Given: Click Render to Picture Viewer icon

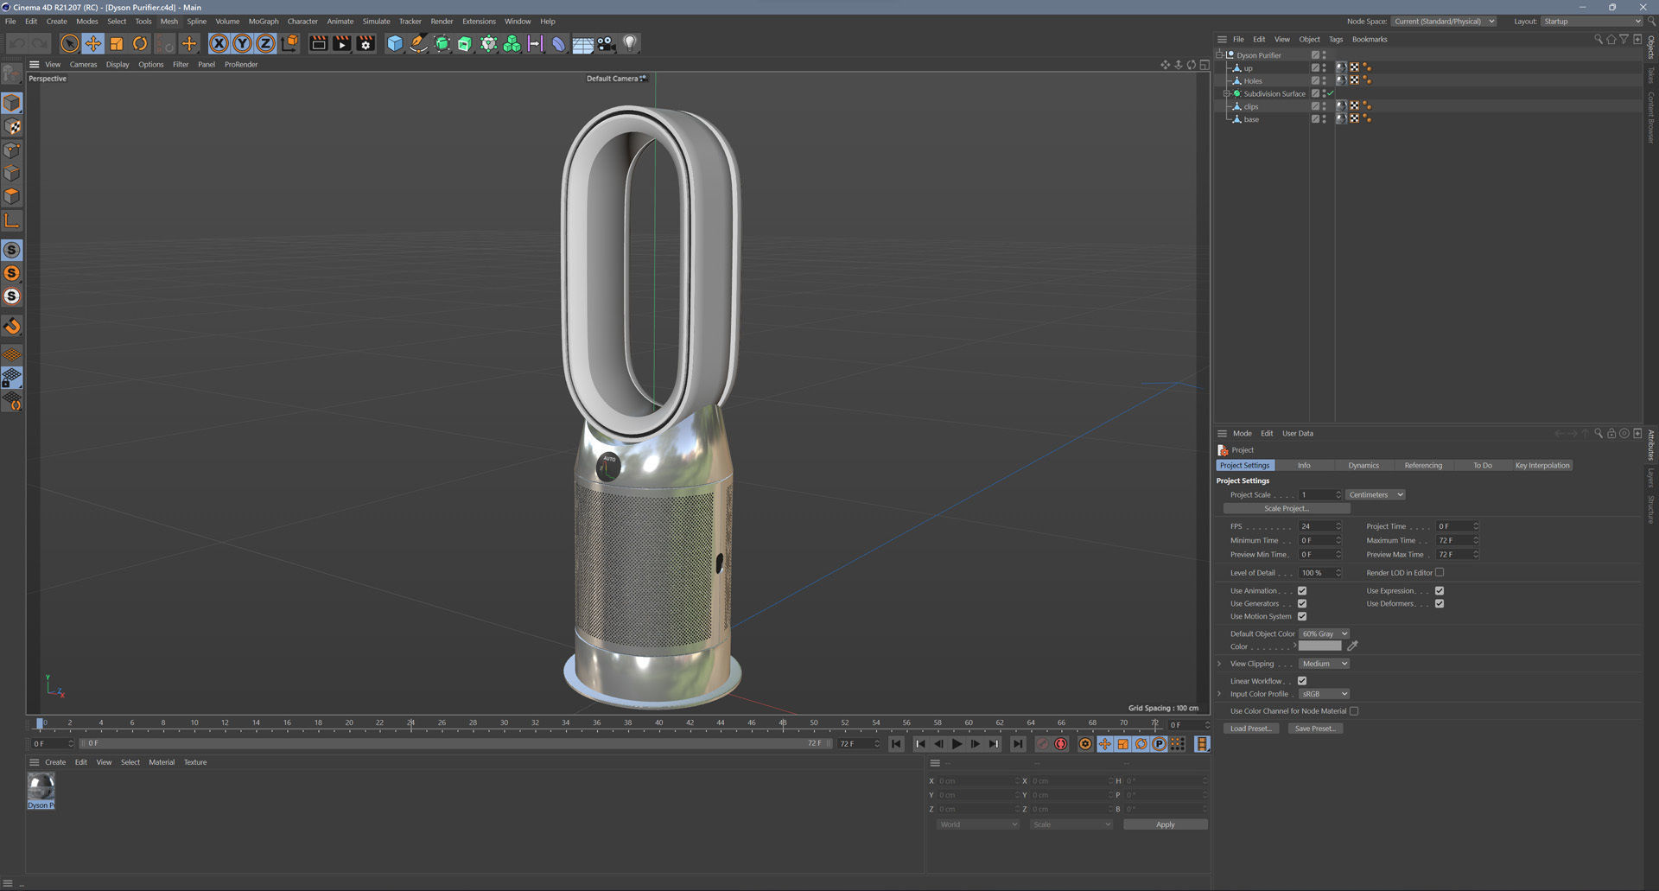Looking at the screenshot, I should [342, 43].
